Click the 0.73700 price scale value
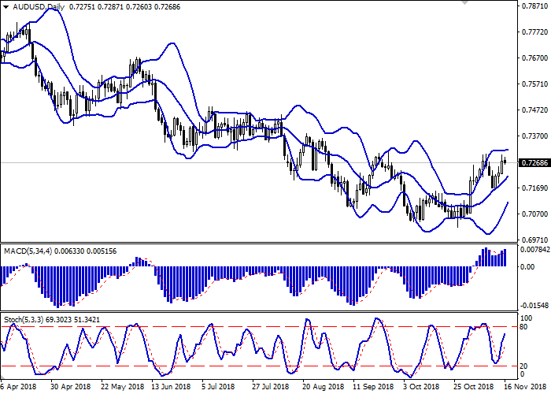This screenshot has height=394, width=551. tap(535, 136)
